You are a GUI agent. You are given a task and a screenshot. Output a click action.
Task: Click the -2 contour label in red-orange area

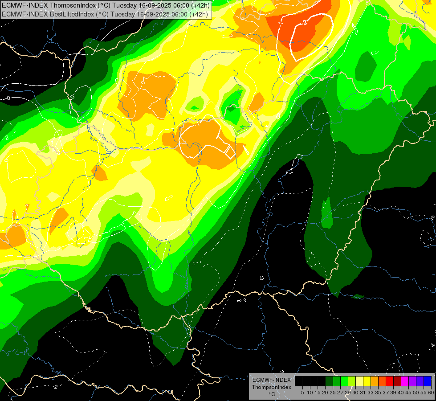click(x=305, y=23)
